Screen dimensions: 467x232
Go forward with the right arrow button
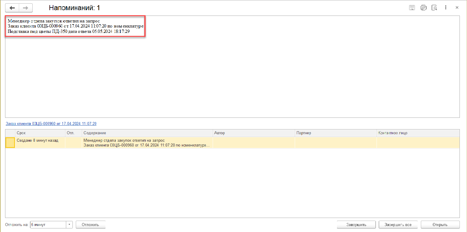coord(26,8)
